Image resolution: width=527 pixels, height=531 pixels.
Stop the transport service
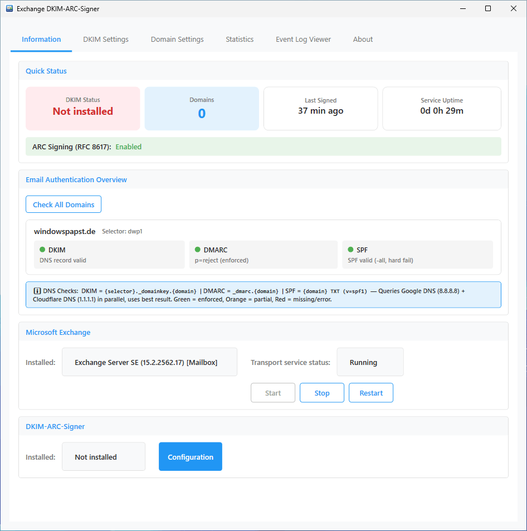pyautogui.click(x=321, y=392)
